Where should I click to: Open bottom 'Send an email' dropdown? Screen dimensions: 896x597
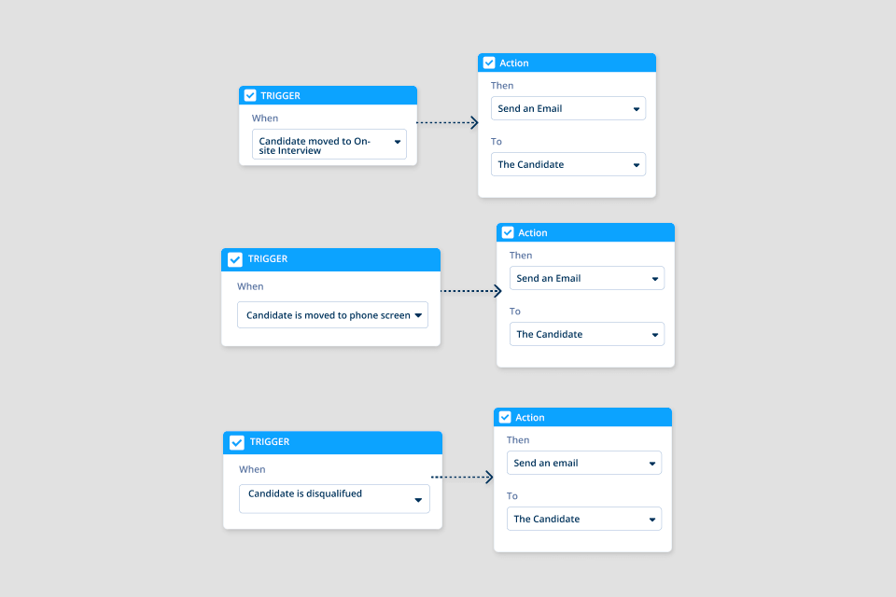pyautogui.click(x=583, y=463)
